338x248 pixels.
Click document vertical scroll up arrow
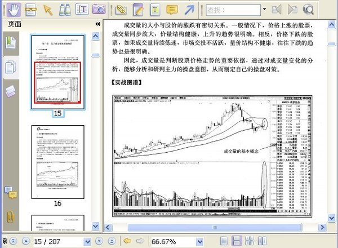[332, 25]
